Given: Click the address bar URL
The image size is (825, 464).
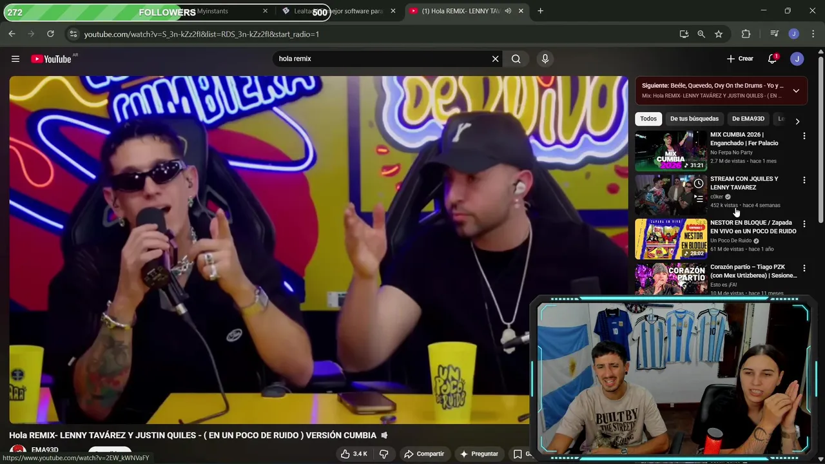Looking at the screenshot, I should 202,34.
